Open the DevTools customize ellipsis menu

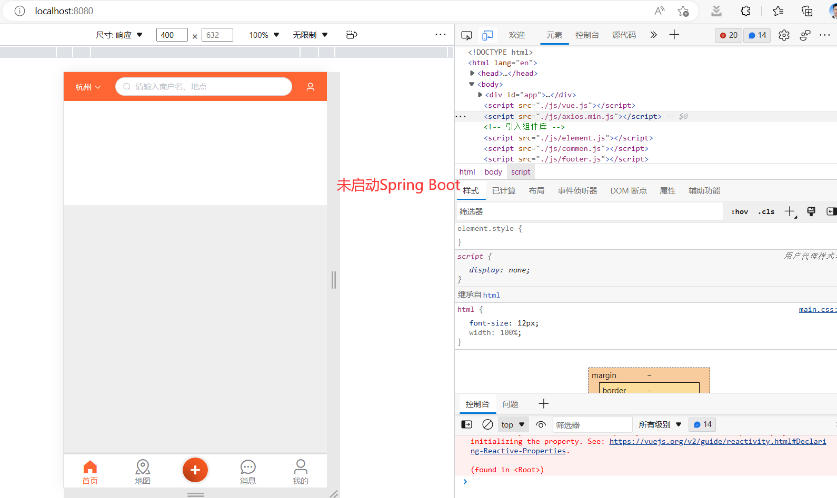pos(825,35)
